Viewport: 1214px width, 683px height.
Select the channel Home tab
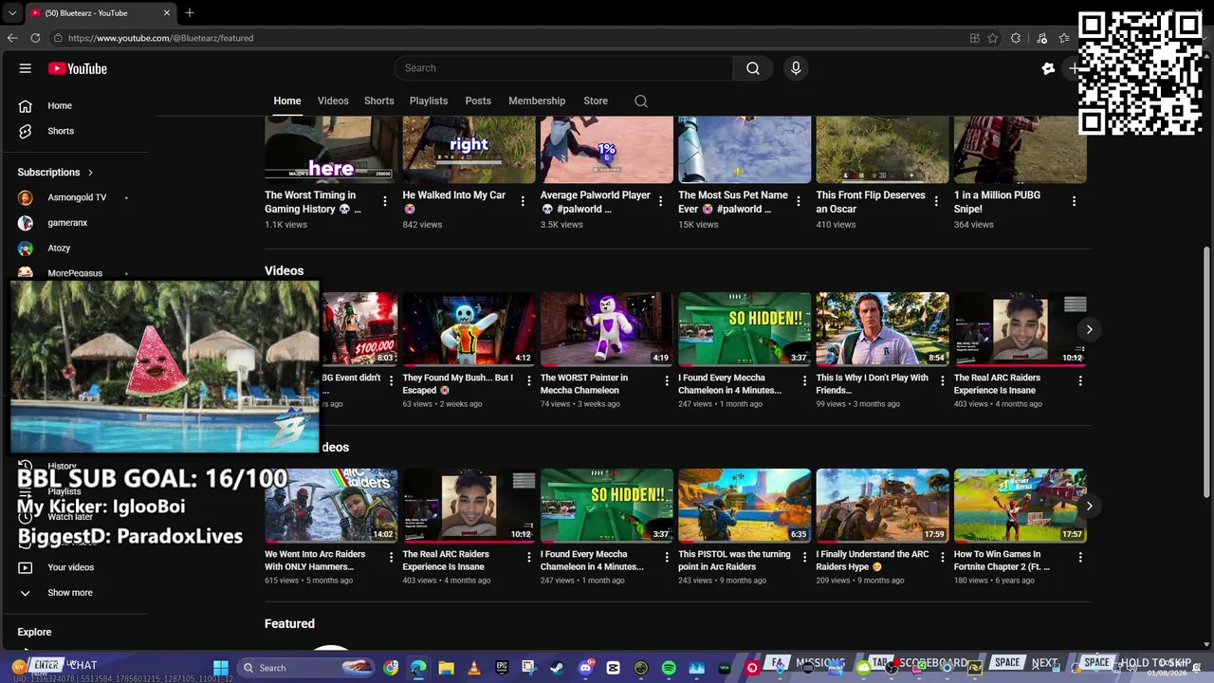[x=287, y=101]
